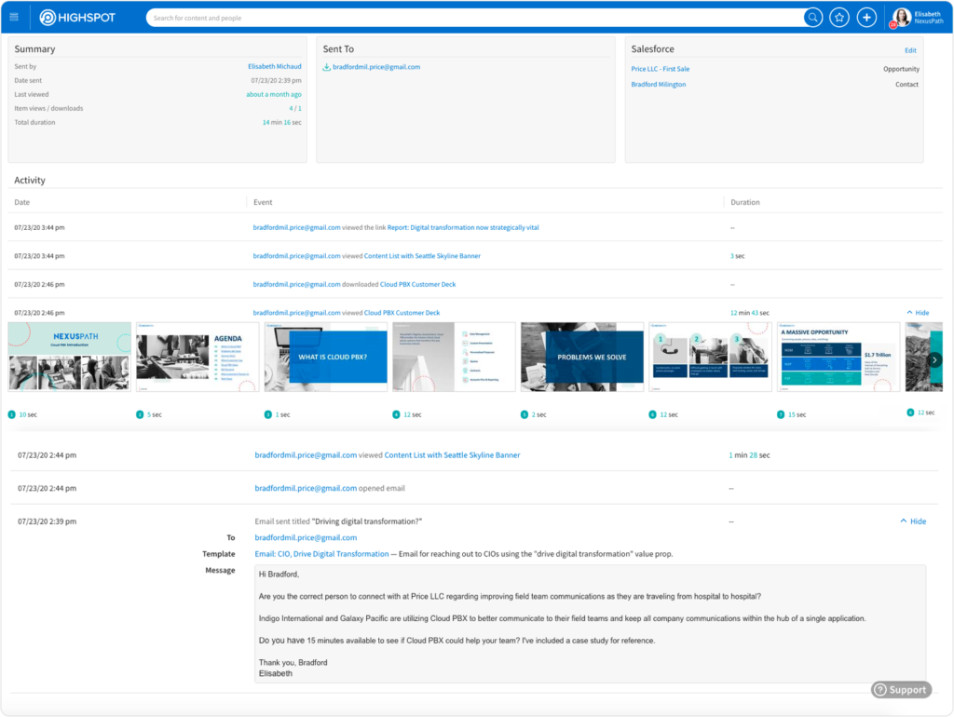The width and height of the screenshot is (954, 717).
Task: Click the plus add-content icon
Action: pyautogui.click(x=866, y=18)
